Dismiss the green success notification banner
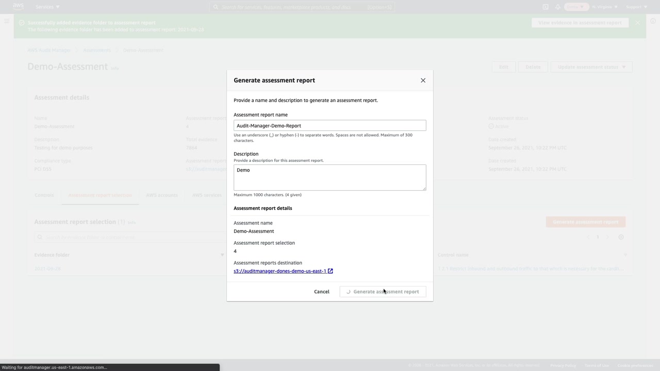The width and height of the screenshot is (660, 371). [x=638, y=23]
